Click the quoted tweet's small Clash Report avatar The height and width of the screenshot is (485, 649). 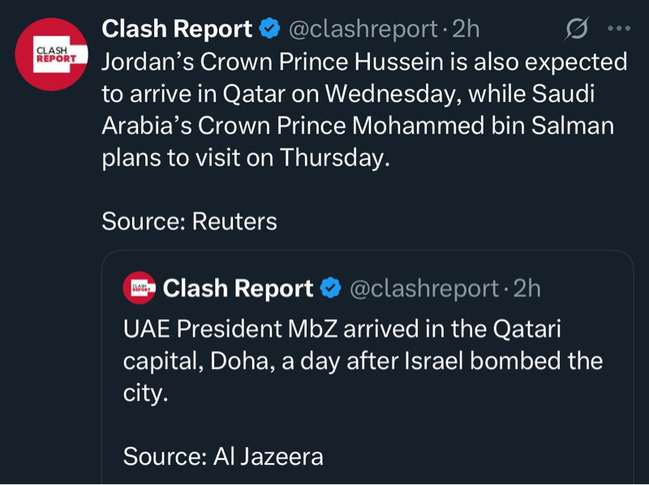[x=139, y=288]
